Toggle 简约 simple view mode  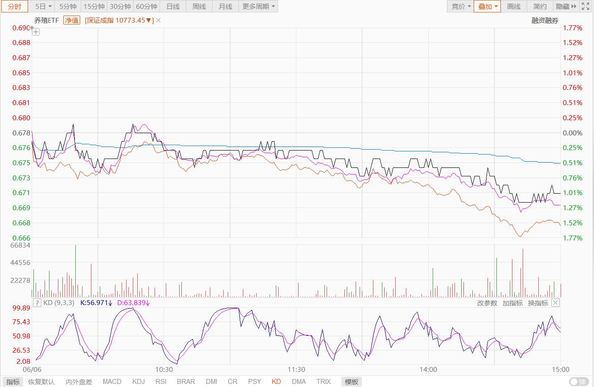[x=540, y=6]
